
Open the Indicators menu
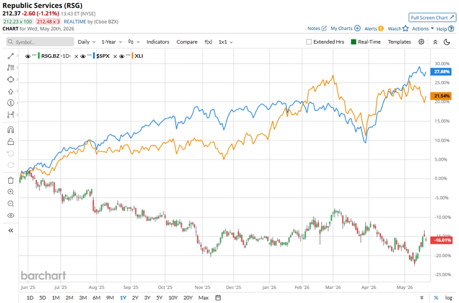[x=158, y=42]
